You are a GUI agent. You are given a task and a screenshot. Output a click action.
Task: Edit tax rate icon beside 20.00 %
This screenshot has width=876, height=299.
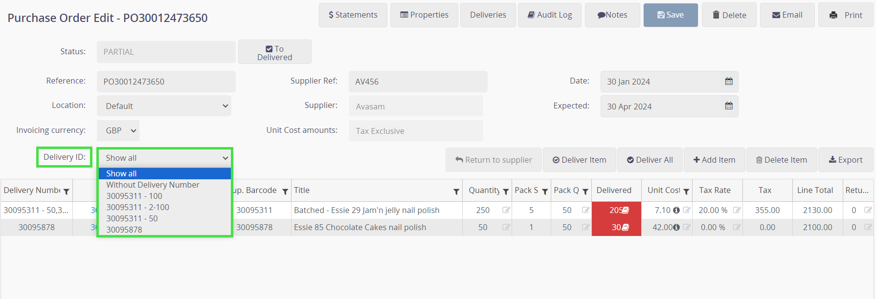click(x=736, y=210)
